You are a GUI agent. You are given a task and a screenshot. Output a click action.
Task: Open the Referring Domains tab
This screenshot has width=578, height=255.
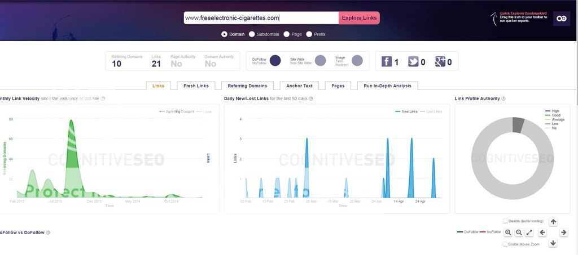pos(247,86)
